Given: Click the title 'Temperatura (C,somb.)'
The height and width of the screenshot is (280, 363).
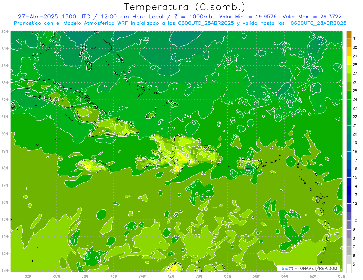Looking at the screenshot, I should click(185, 7).
